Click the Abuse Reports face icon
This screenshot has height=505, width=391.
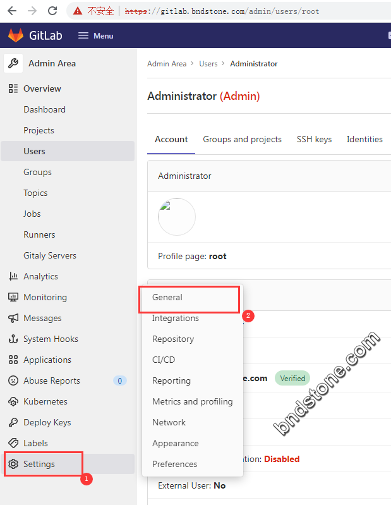coord(13,380)
